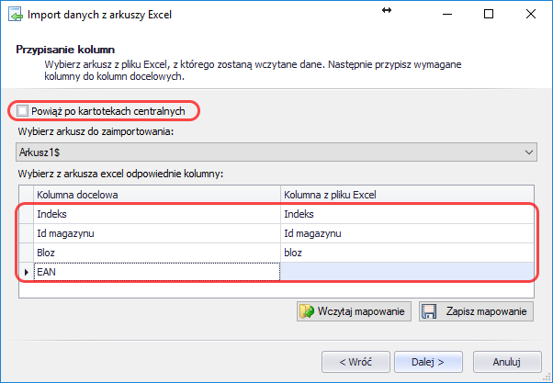Image resolution: width=553 pixels, height=383 pixels.
Task: Click the 'Kolumna docelowa' column header
Action: (x=156, y=195)
